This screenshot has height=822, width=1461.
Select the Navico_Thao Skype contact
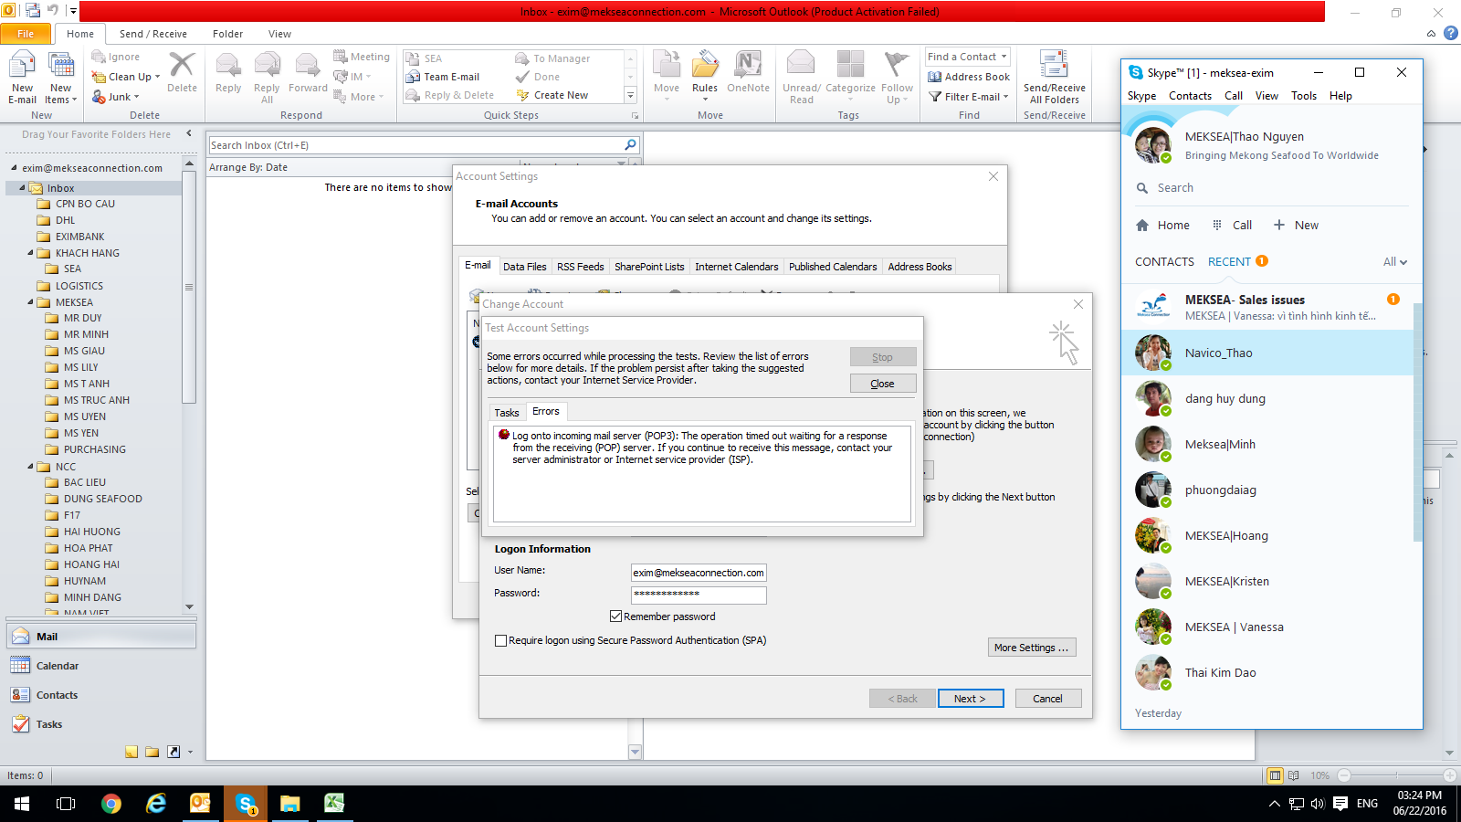point(1267,353)
